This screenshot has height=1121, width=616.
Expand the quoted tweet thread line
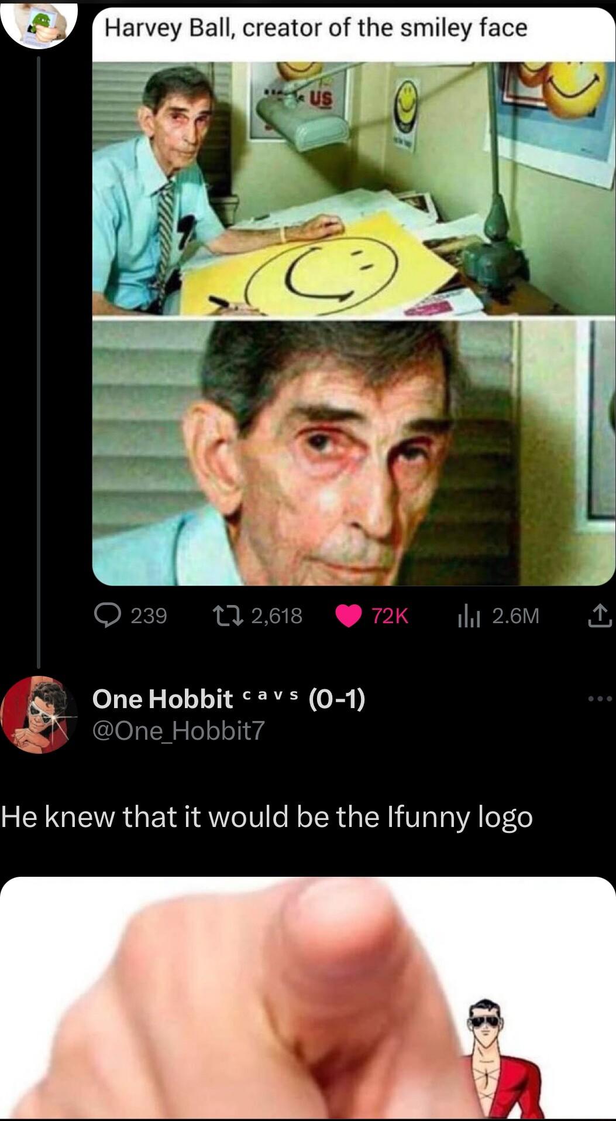coord(38,351)
